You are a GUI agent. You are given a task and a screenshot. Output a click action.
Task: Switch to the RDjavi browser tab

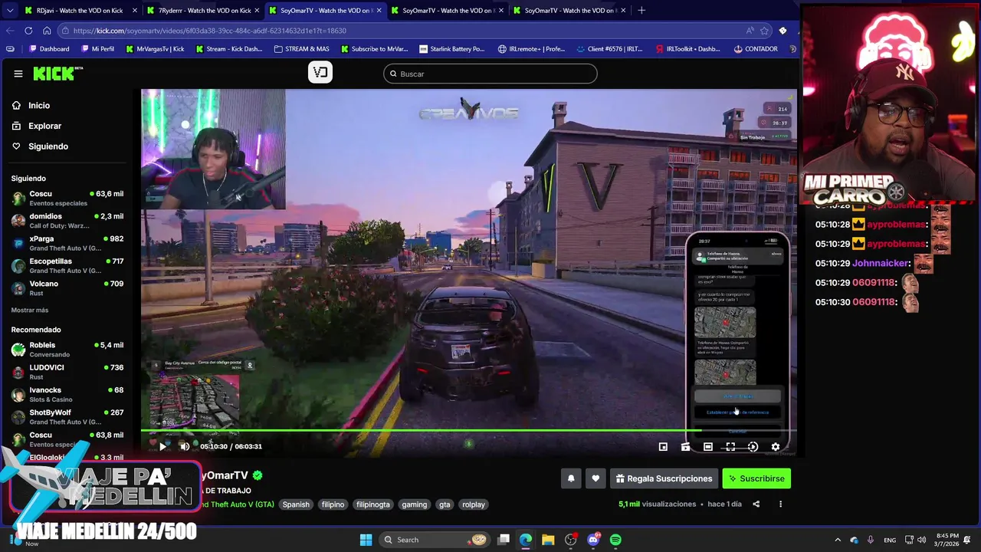point(80,10)
